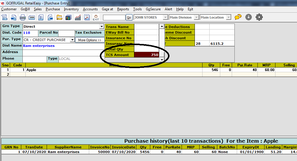The width and height of the screenshot is (297, 161).
Task: Open the Purchase menu
Action: pos(53,9)
